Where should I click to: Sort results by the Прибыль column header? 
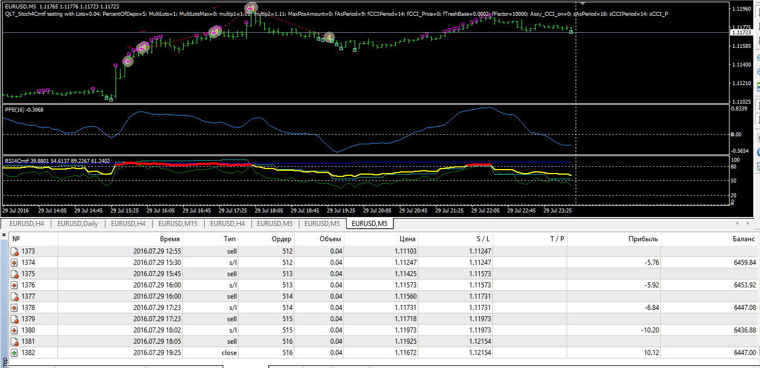click(643, 239)
